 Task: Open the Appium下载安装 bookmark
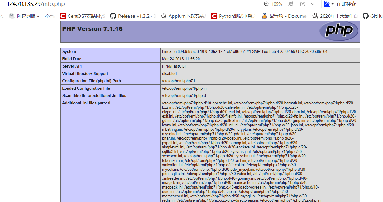click(184, 16)
